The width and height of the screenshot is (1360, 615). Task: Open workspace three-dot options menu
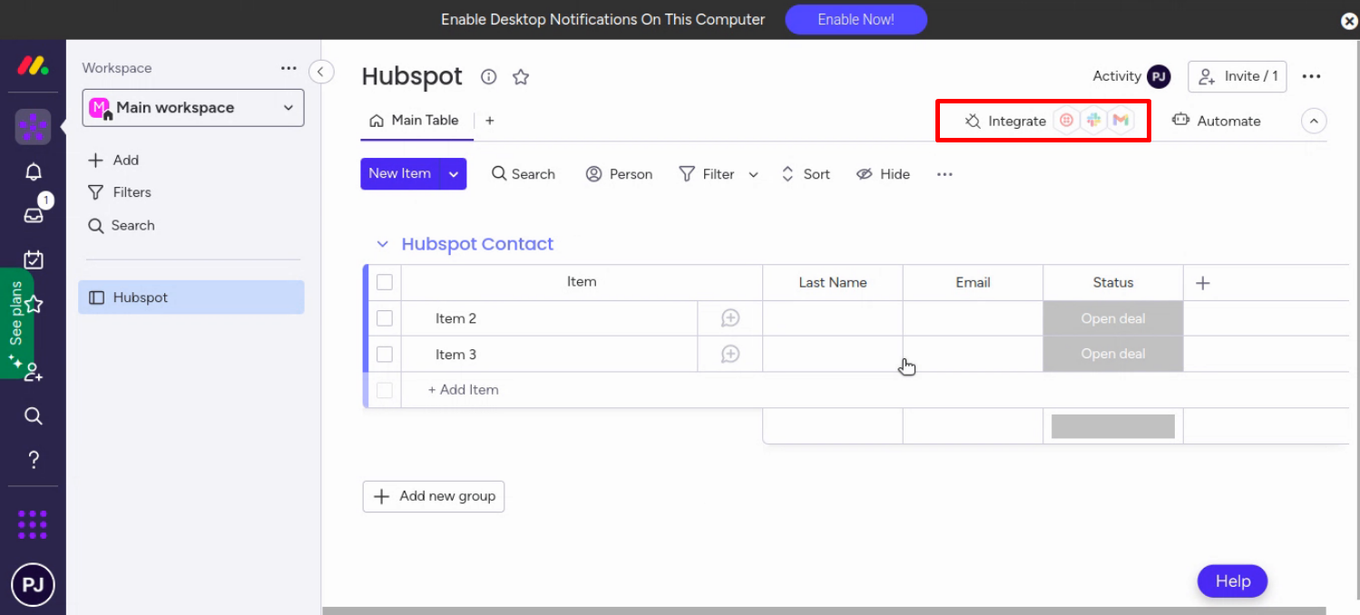pos(289,68)
